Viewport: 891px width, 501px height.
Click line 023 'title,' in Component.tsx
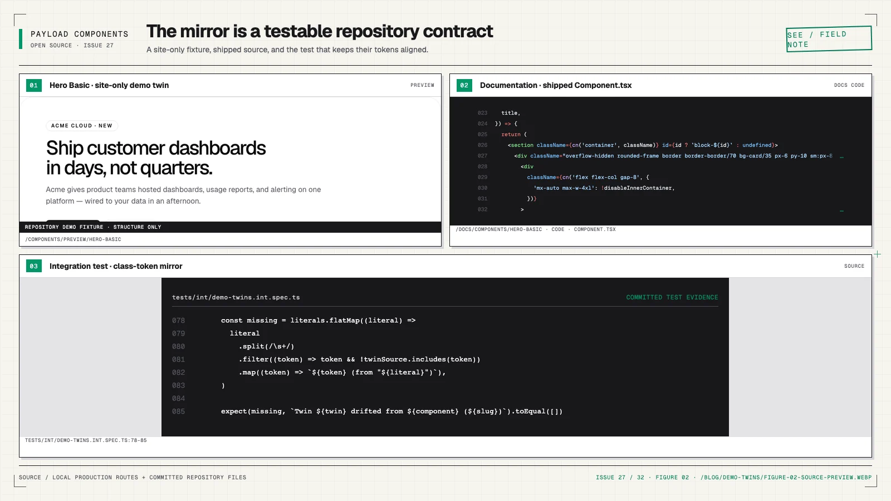point(511,113)
